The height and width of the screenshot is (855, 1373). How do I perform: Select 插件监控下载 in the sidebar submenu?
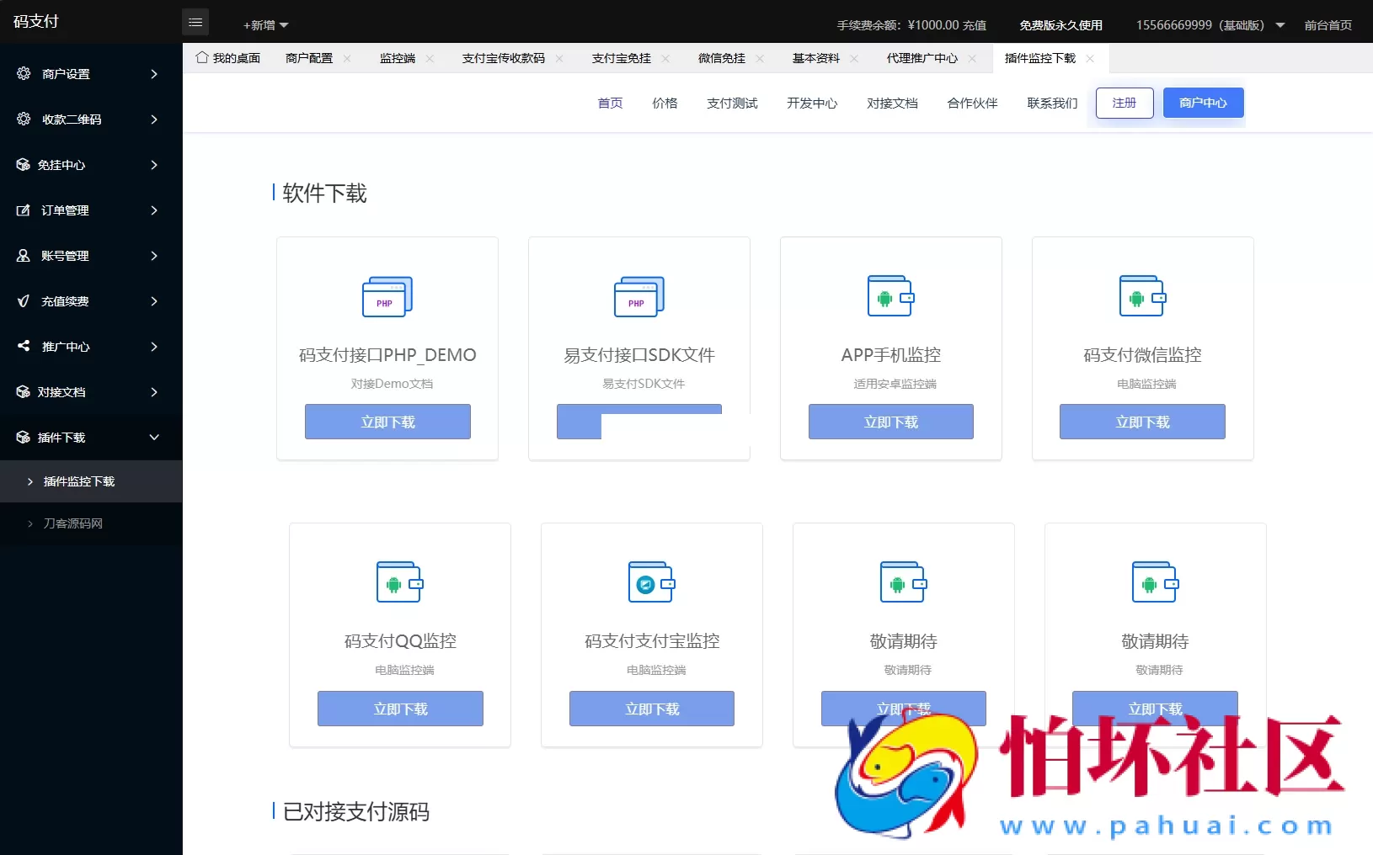coord(79,481)
